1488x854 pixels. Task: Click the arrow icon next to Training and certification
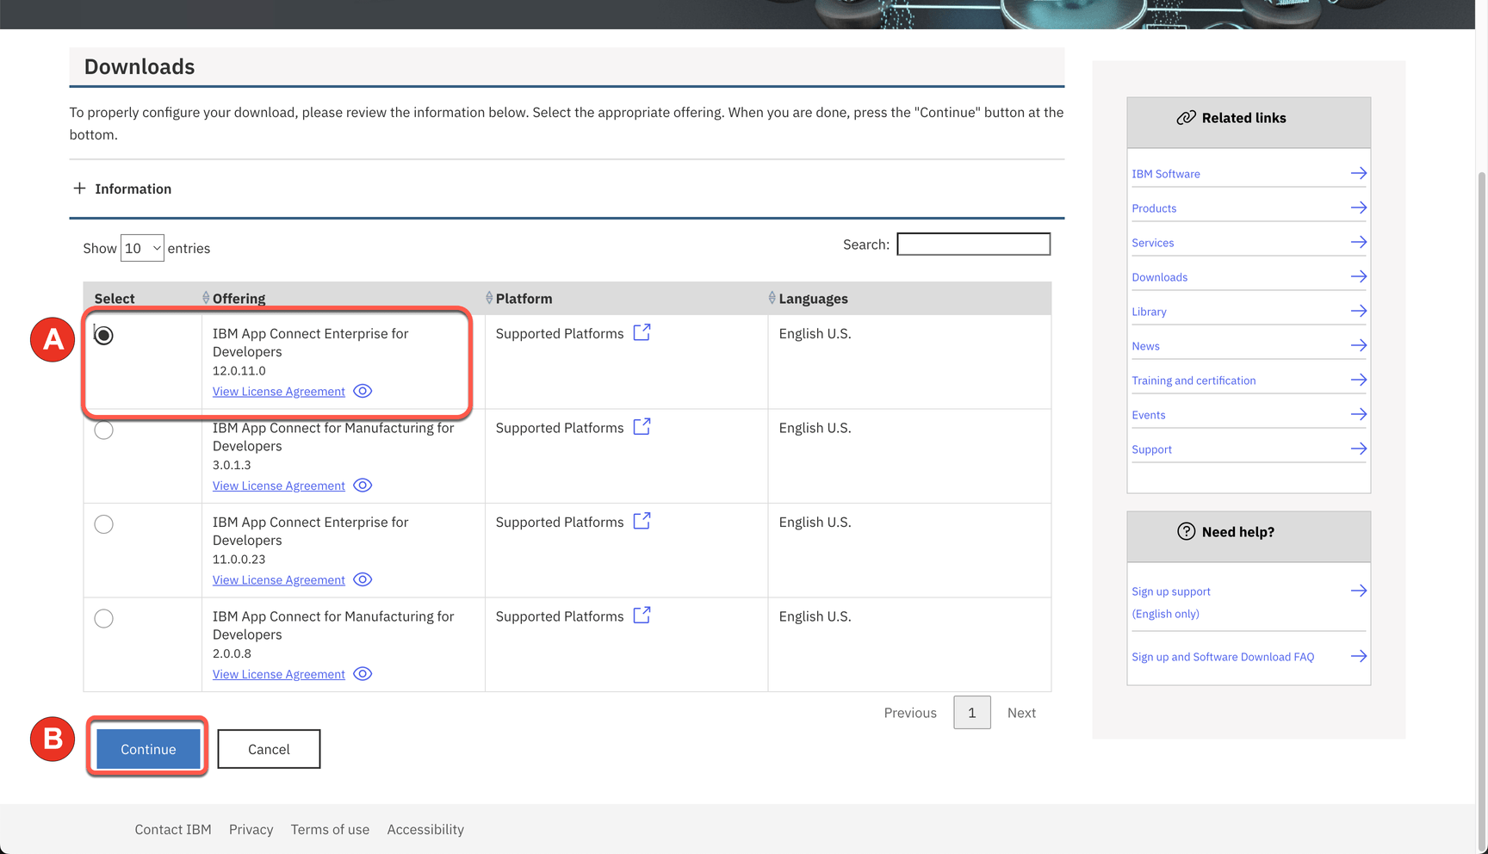tap(1358, 380)
